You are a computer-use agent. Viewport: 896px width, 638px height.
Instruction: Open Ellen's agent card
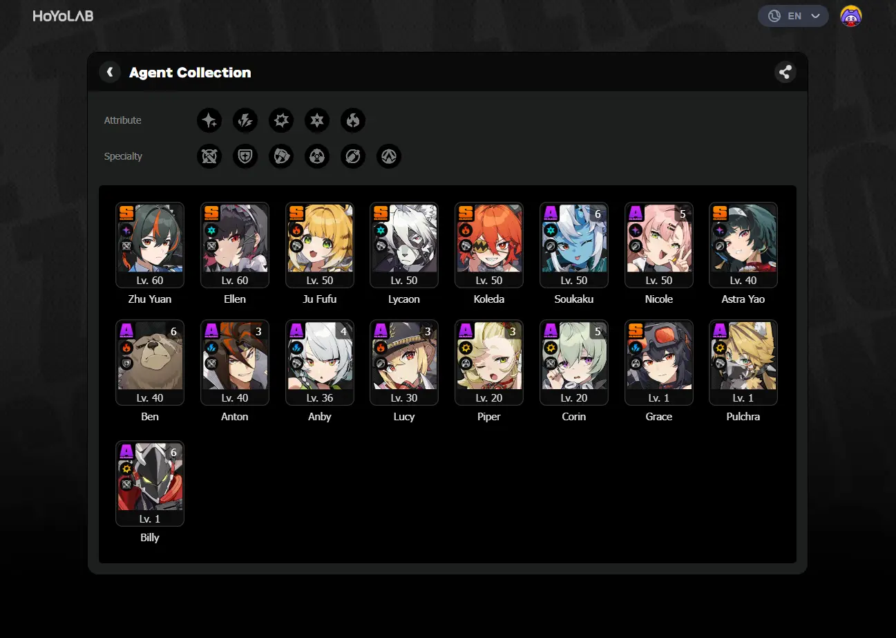click(235, 245)
